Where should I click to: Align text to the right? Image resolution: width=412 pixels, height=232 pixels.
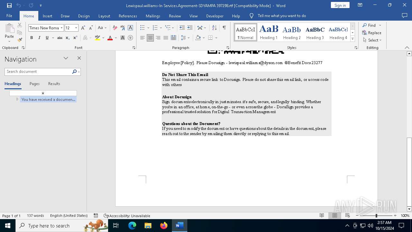pyautogui.click(x=158, y=38)
